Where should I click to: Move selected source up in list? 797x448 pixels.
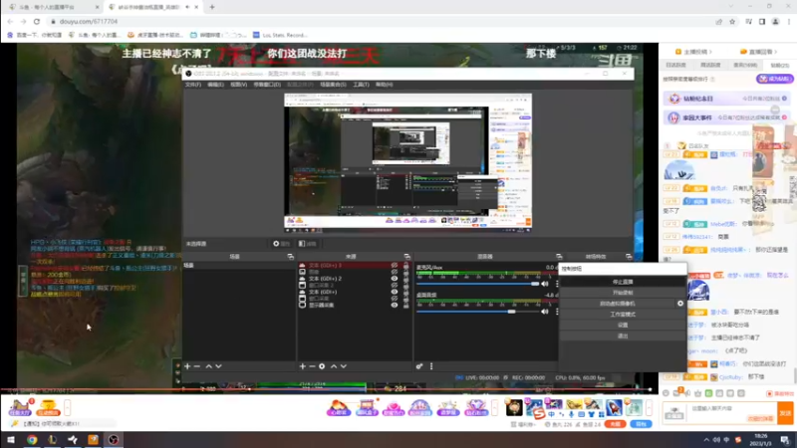(334, 366)
